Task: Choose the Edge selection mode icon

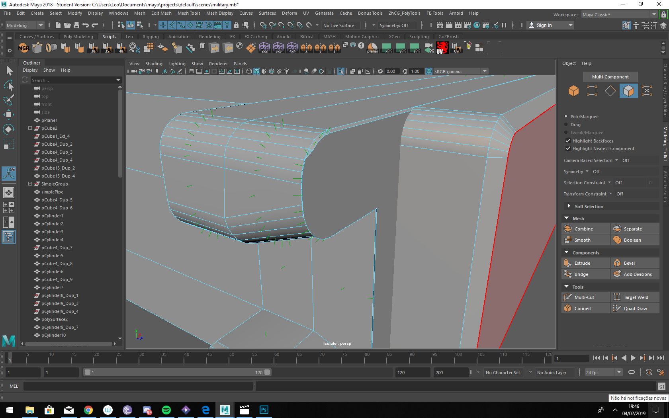Action: [610, 91]
